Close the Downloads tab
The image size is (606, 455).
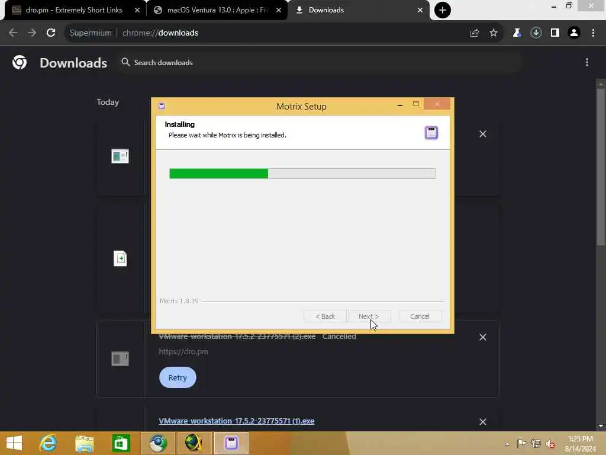[x=420, y=10]
